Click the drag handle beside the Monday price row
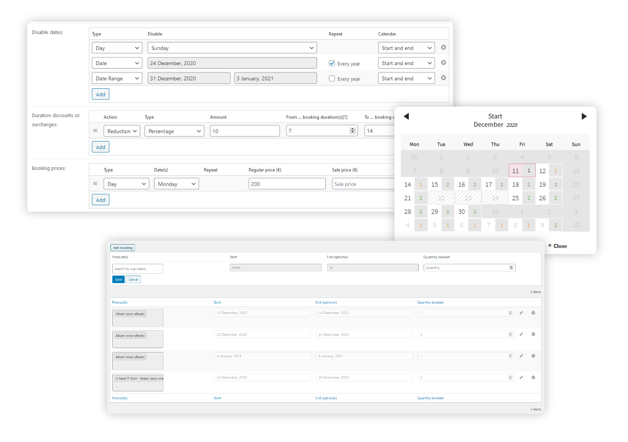628x442 pixels. click(x=95, y=183)
